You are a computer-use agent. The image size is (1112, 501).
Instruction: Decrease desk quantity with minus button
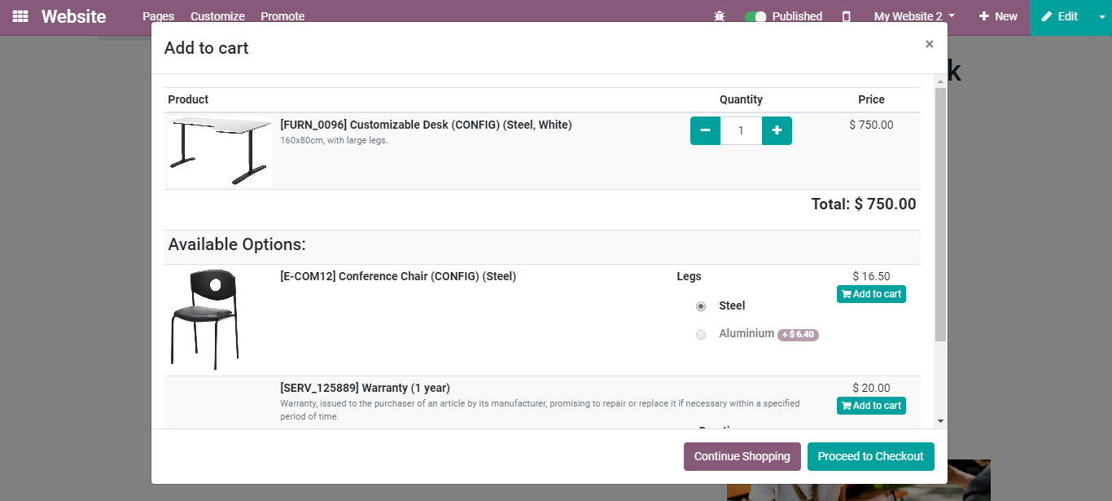coord(705,130)
